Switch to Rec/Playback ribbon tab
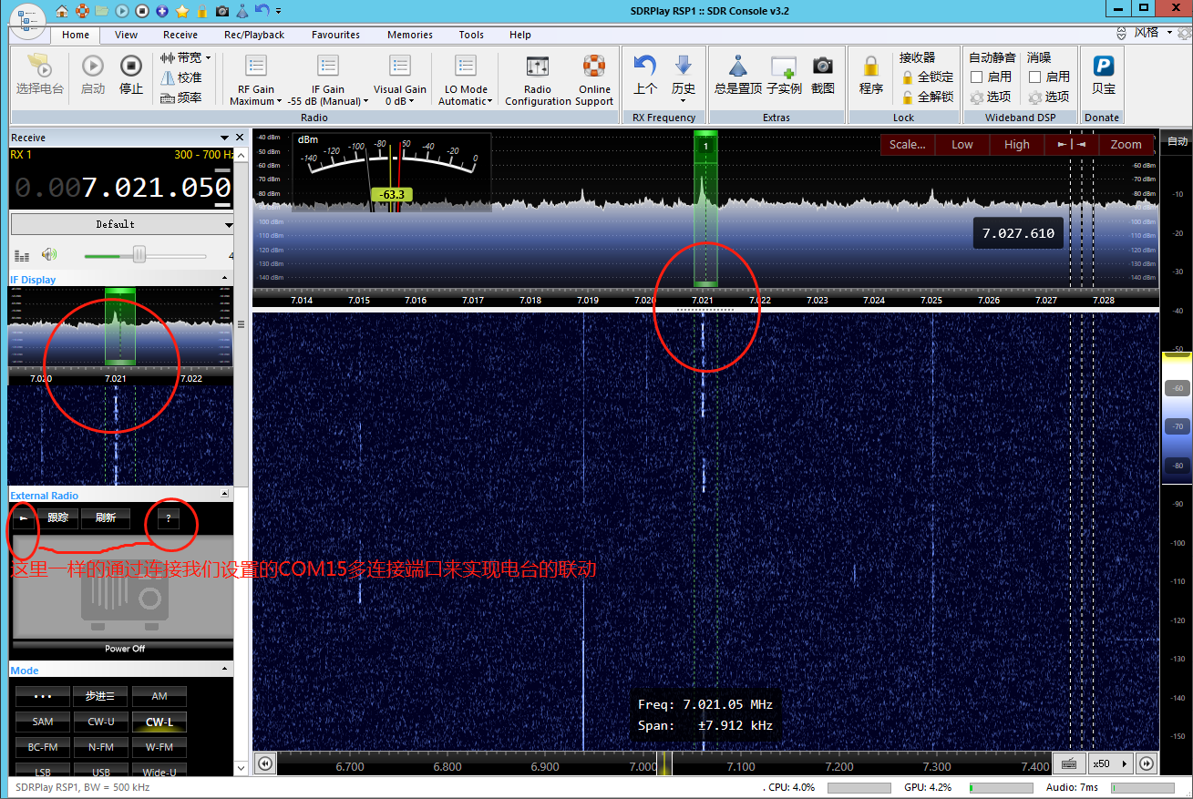Viewport: 1193px width, 799px height. 254,35
